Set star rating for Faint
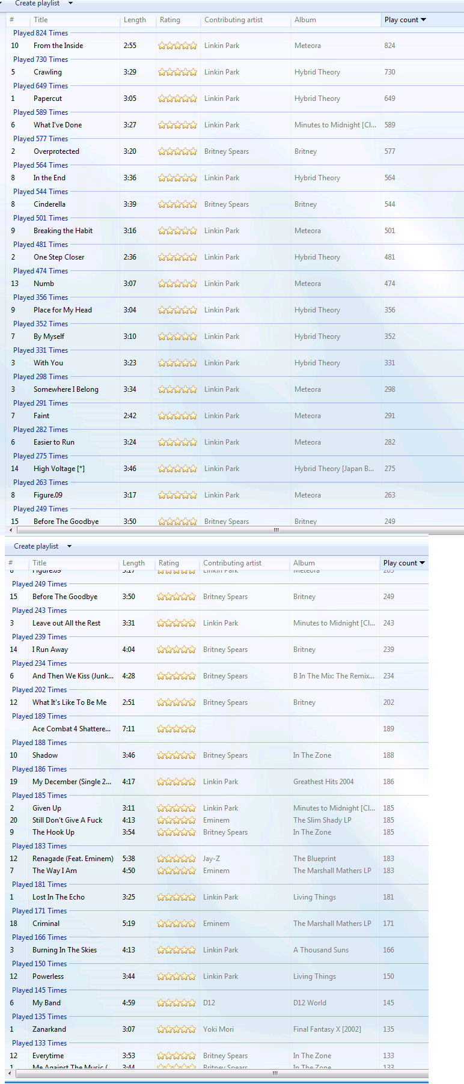Image resolution: width=464 pixels, height=1084 pixels. click(177, 416)
